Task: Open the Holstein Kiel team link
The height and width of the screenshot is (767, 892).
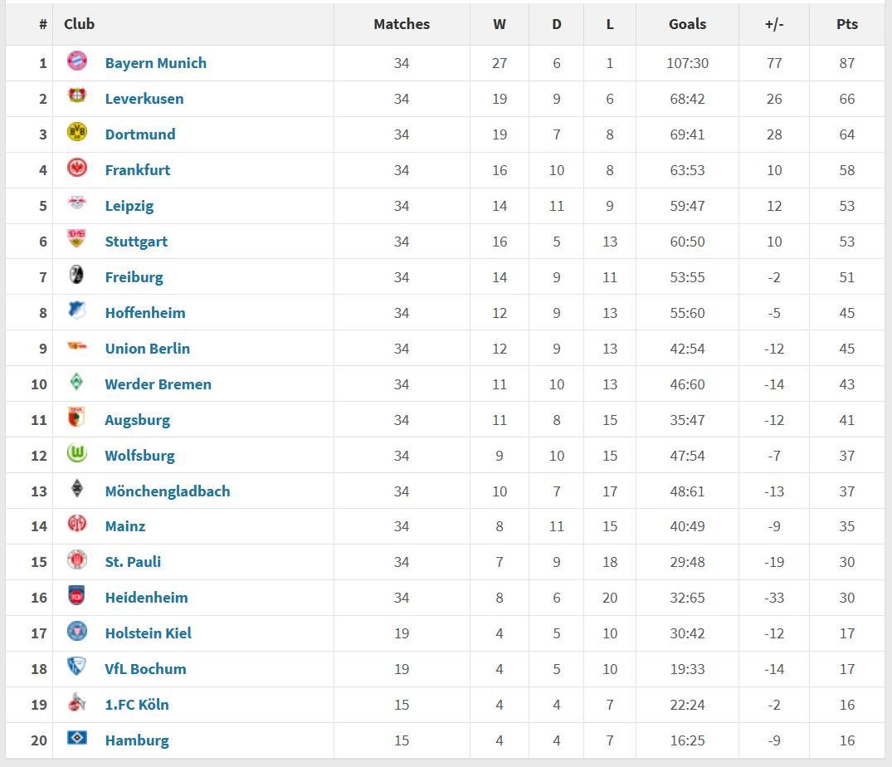Action: (x=148, y=633)
